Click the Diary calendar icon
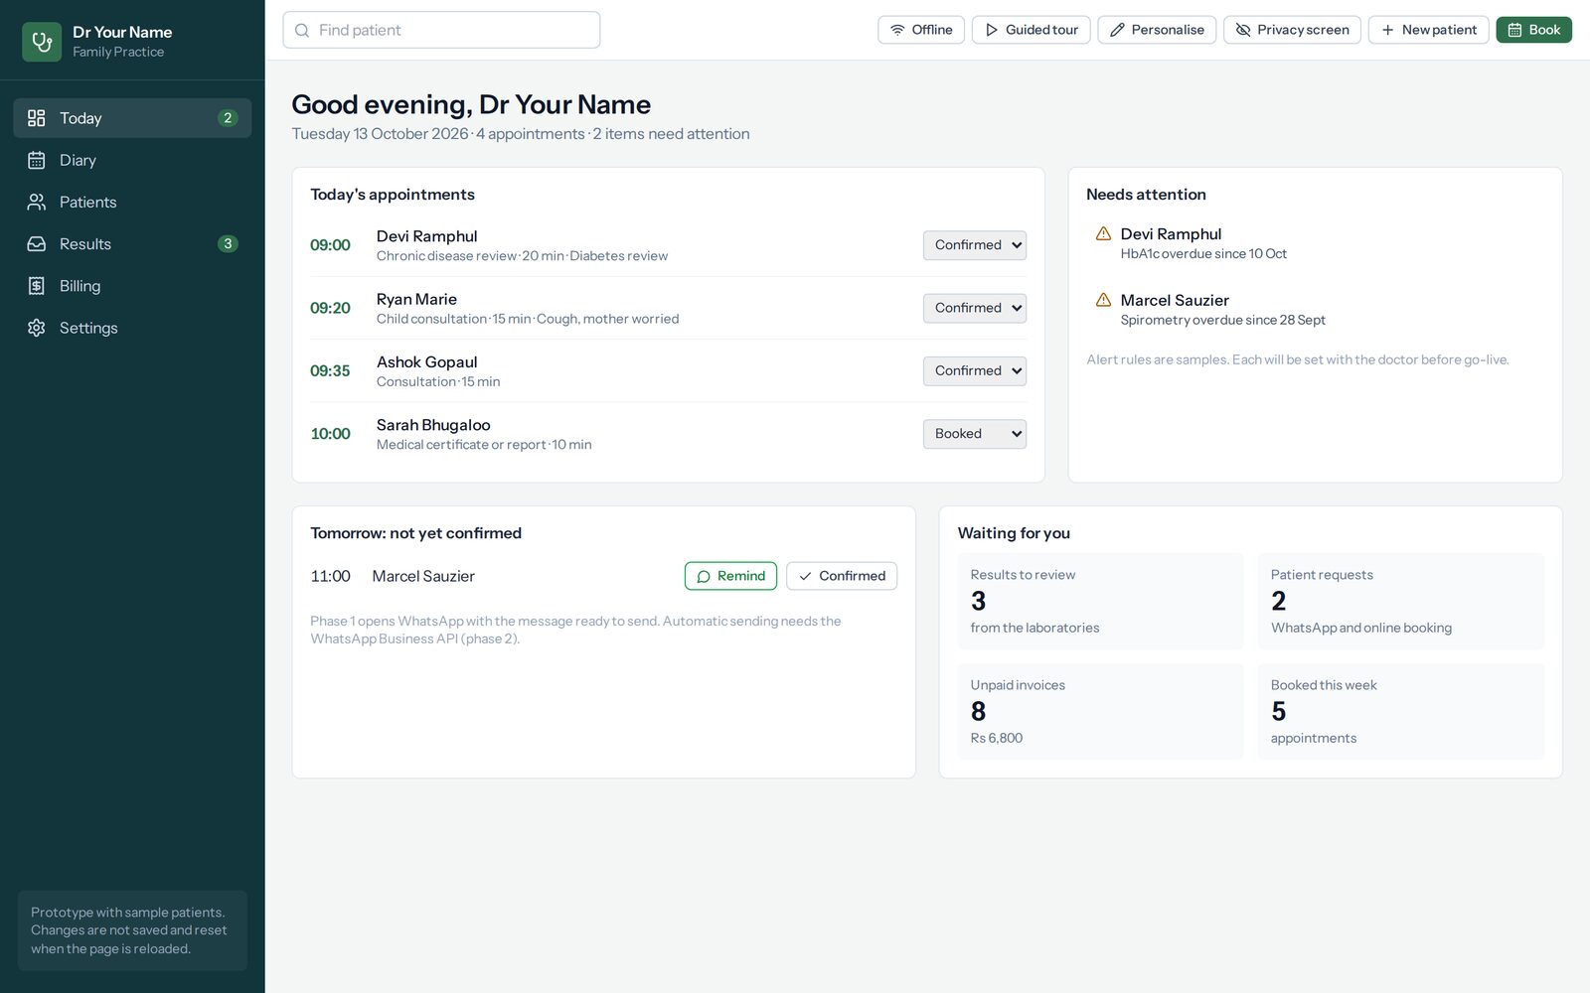 pos(37,160)
